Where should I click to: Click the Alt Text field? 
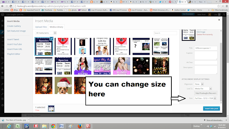206,62
